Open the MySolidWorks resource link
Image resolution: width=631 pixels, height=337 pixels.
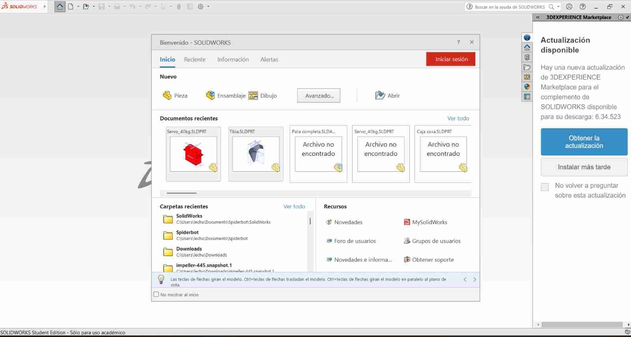click(426, 222)
